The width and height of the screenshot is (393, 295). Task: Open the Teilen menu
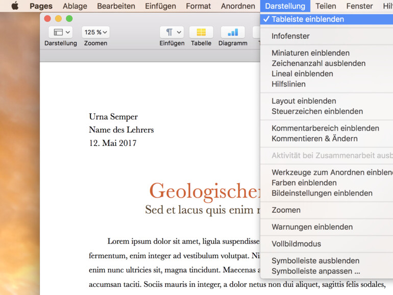pos(326,6)
